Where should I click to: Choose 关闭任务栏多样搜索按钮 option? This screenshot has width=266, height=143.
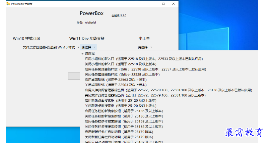(x=169, y=127)
